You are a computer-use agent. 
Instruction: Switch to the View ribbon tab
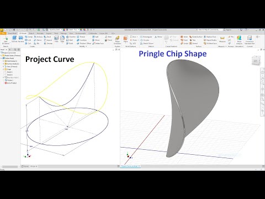(x=71, y=33)
